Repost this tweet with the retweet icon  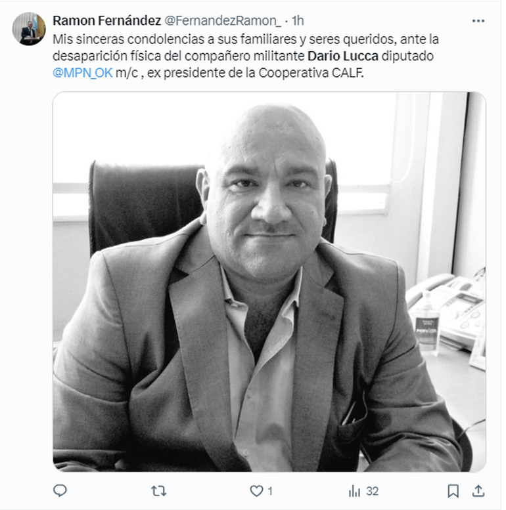tap(158, 491)
